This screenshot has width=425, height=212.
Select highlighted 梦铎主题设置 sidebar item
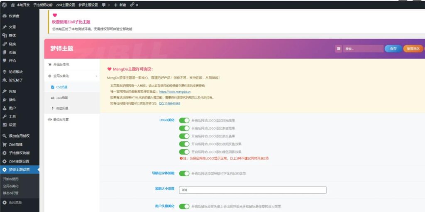[20, 170]
